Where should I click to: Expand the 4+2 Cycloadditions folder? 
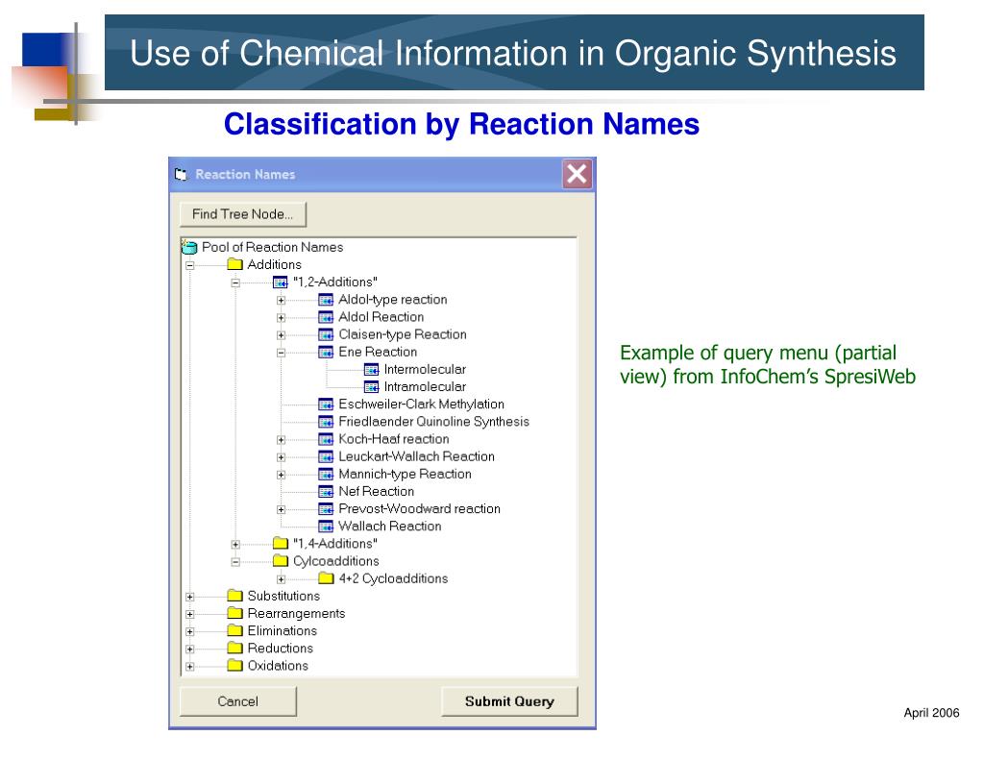coord(282,579)
